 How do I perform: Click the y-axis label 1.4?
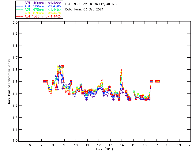coord(15,94)
